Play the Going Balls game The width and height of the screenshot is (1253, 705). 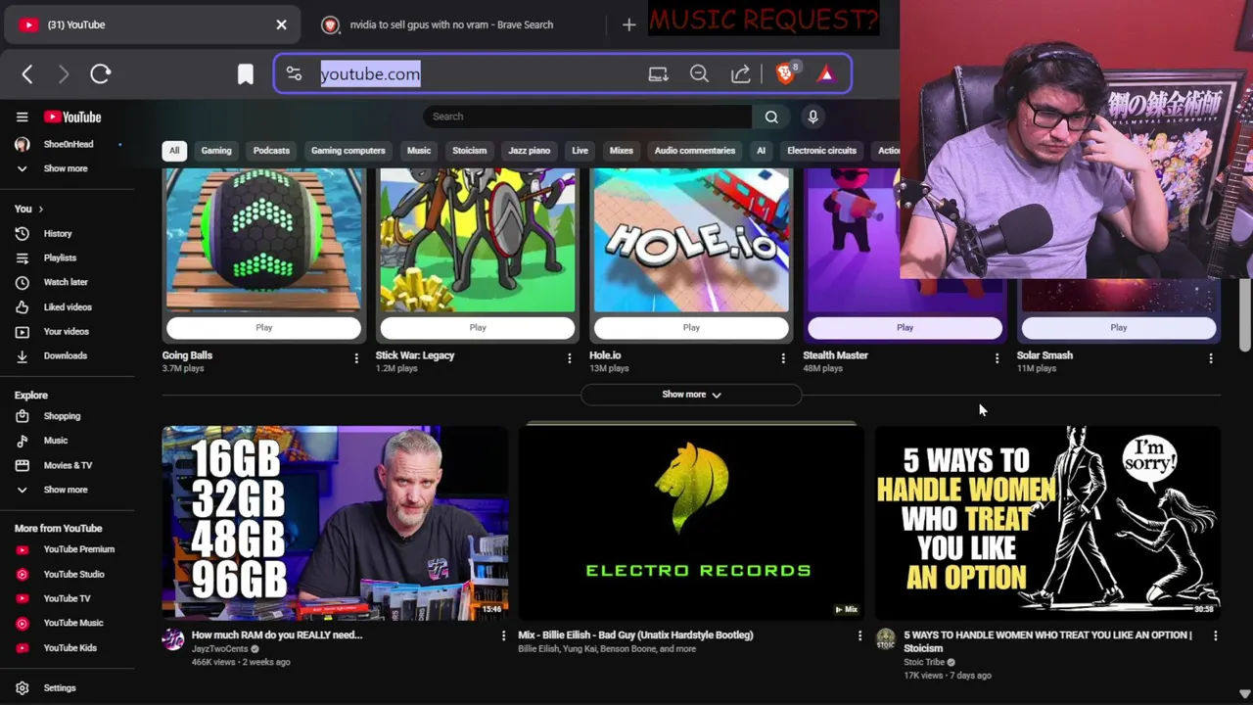click(x=263, y=328)
